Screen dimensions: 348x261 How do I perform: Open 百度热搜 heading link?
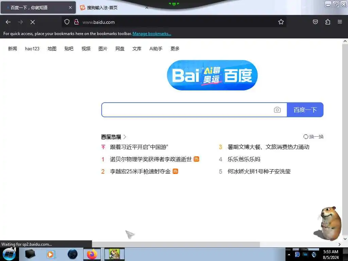point(114,137)
